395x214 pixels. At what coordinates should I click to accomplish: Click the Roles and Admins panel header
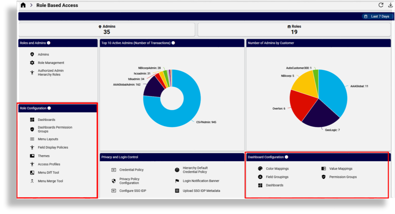click(x=32, y=43)
